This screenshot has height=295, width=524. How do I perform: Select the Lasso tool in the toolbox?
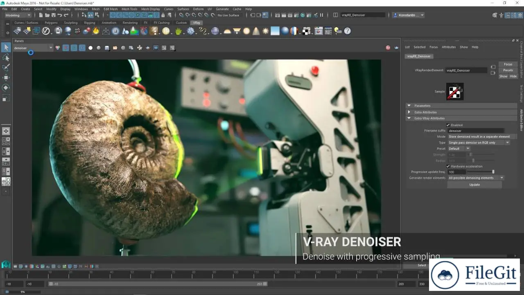tap(6, 57)
